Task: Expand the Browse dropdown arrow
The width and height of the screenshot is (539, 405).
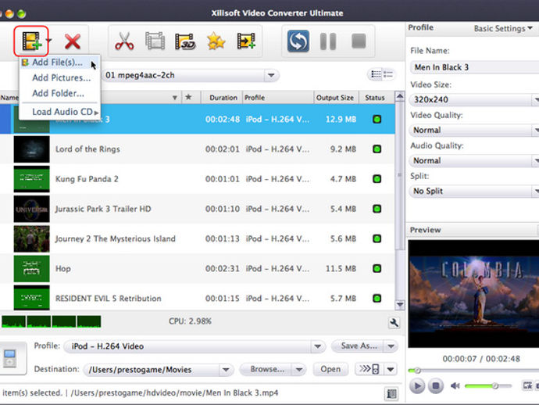Action: [x=299, y=370]
